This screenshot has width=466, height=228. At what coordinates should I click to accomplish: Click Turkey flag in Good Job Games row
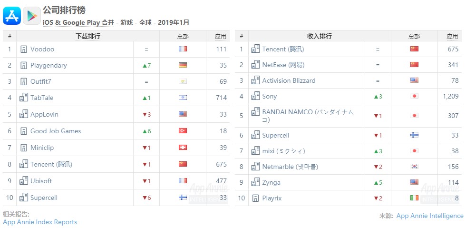point(183,131)
